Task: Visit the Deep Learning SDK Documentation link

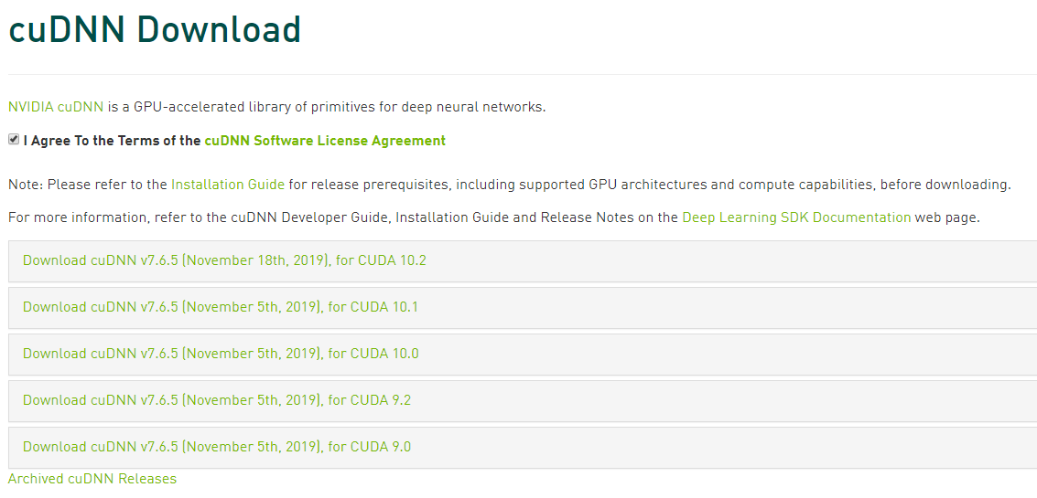Action: (x=796, y=218)
